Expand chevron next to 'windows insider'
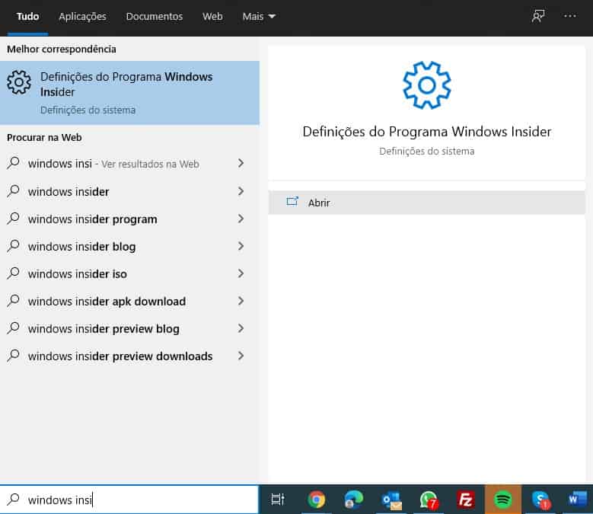 coord(241,191)
